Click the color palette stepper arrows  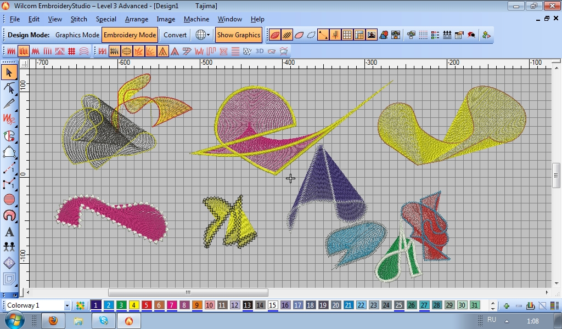click(493, 305)
